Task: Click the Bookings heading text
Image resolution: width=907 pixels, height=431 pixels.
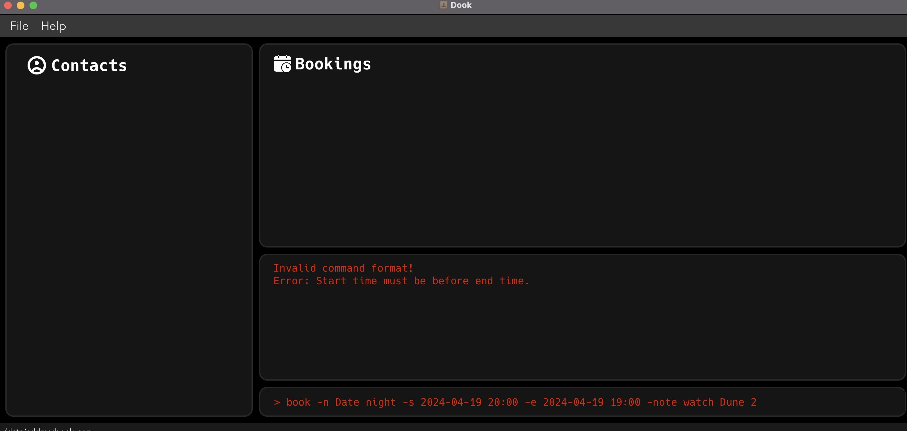Action: pos(333,64)
